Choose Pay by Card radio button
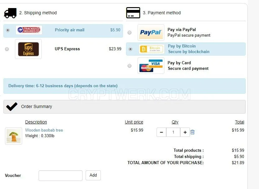Image resolution: width=259 pixels, height=189 pixels. coord(129,66)
